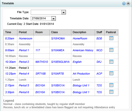Open the Period 5 link

point(24,85)
